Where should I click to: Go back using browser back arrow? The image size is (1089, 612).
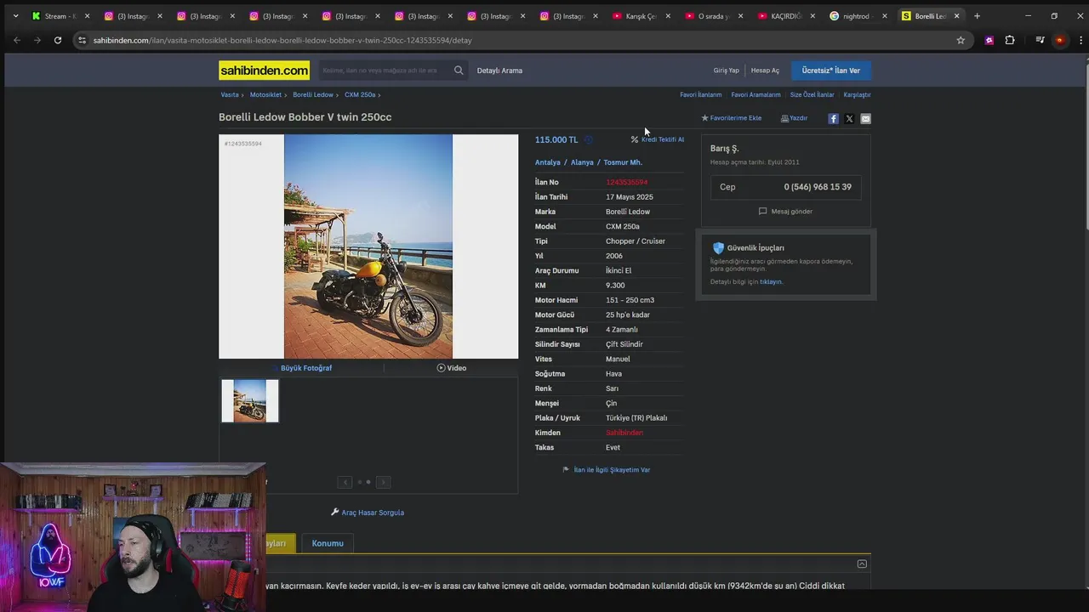(17, 40)
